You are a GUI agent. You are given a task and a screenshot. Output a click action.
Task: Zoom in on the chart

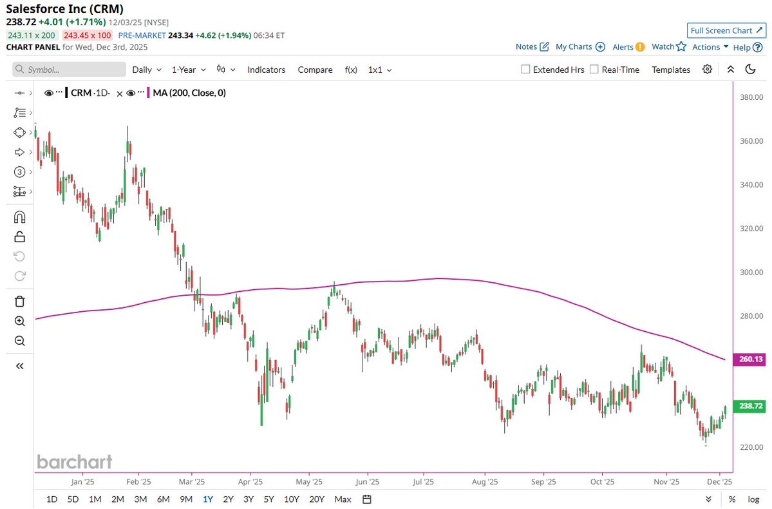(x=19, y=322)
